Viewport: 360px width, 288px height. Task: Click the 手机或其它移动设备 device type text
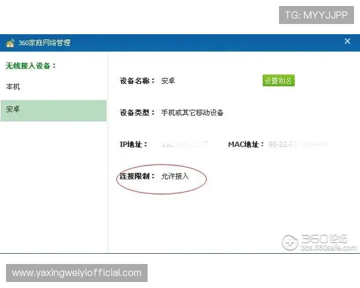[x=192, y=113]
